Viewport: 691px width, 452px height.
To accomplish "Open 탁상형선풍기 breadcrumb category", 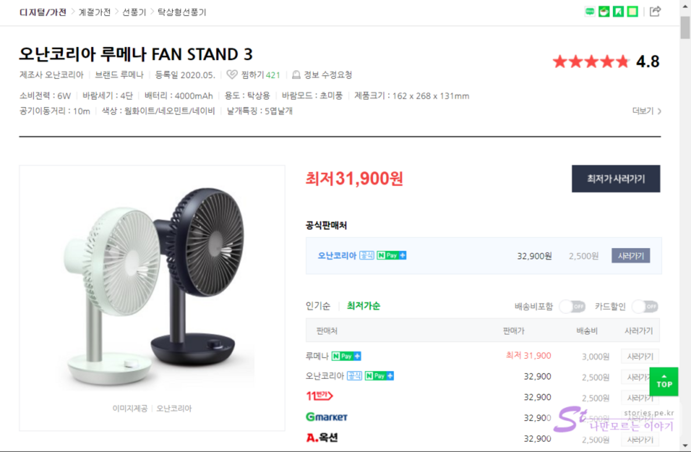I will point(182,12).
